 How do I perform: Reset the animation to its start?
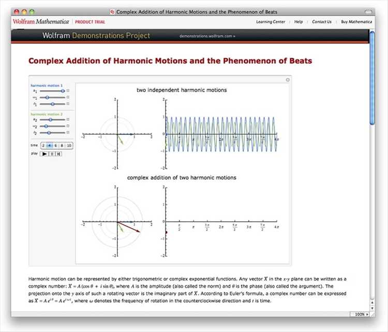(58, 154)
